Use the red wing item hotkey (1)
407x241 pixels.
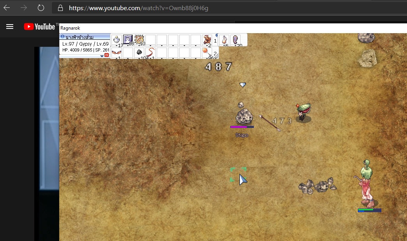click(117, 53)
